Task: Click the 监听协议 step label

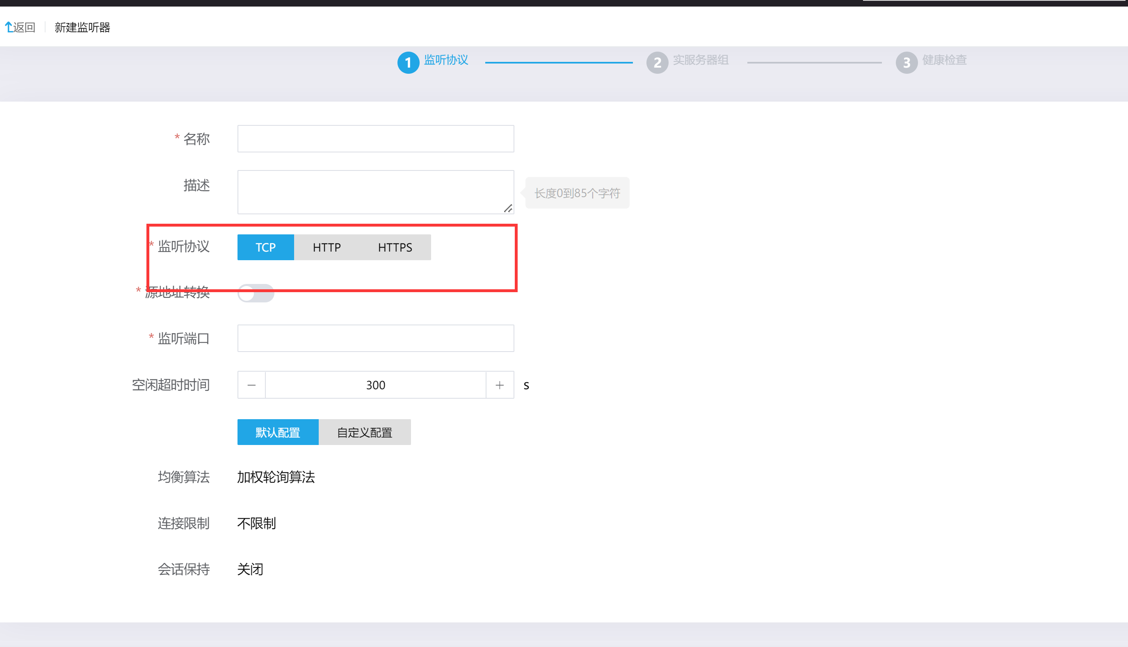Action: click(x=446, y=59)
